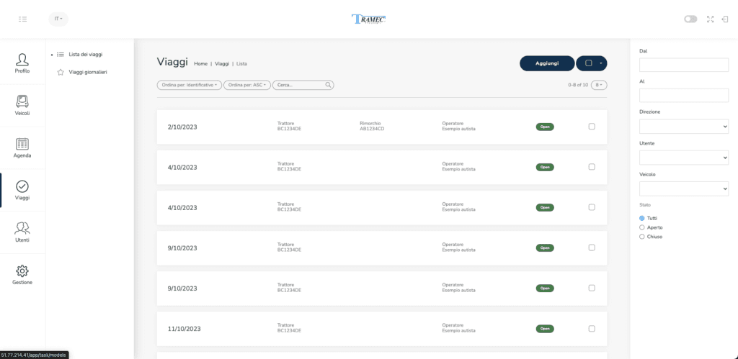Click the Dal date input field
Screen dimensions: 738x359
pyautogui.click(x=684, y=65)
